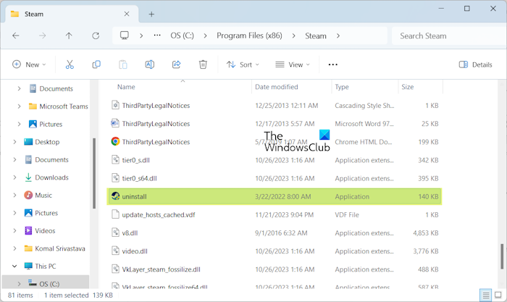The width and height of the screenshot is (507, 302).
Task: Collapse This PC in navigation pane
Action: (x=14, y=266)
